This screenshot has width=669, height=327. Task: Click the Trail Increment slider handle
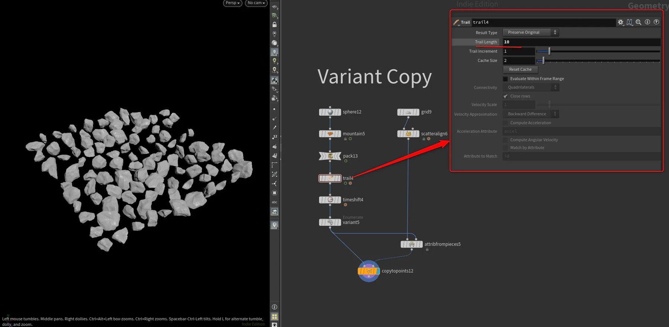(x=549, y=51)
